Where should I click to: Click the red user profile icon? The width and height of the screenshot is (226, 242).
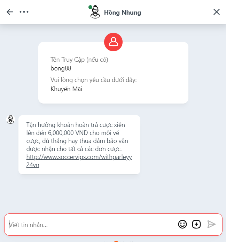pyautogui.click(x=113, y=42)
